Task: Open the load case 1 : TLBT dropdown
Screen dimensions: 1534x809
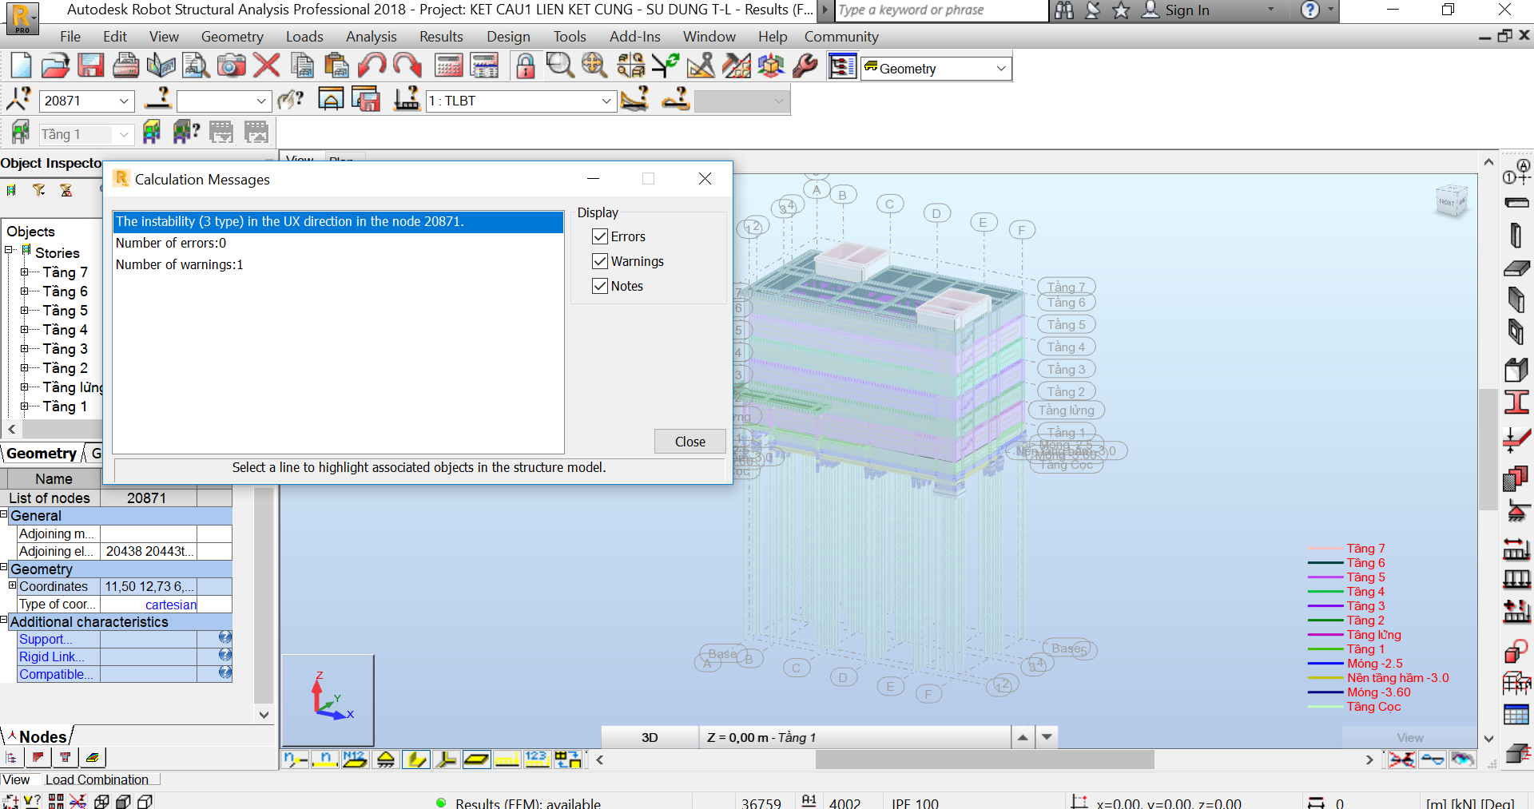Action: coord(606,101)
